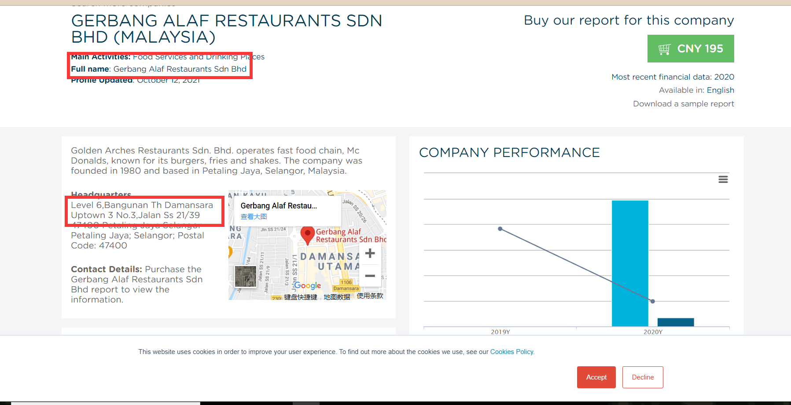Open the larger map via 查看大图
This screenshot has width=791, height=405.
coord(254,216)
